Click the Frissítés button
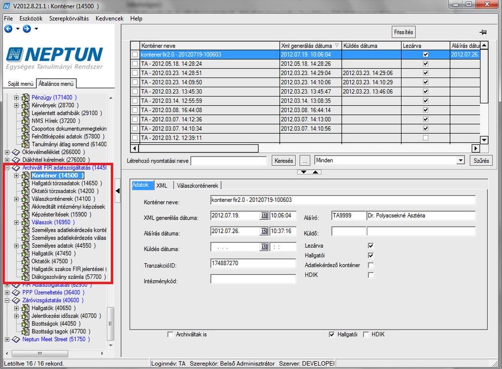The width and height of the screenshot is (502, 369). [x=403, y=32]
